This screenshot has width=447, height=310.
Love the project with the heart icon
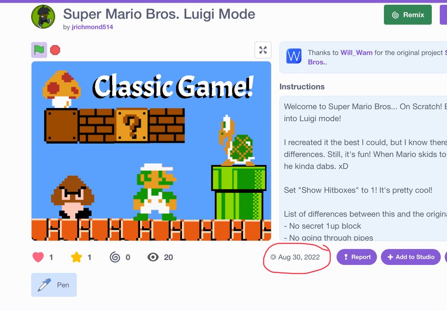tap(38, 257)
